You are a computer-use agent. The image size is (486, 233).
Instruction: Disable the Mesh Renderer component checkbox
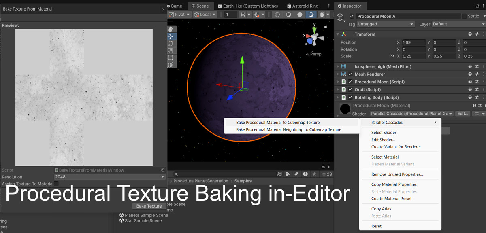pos(350,74)
